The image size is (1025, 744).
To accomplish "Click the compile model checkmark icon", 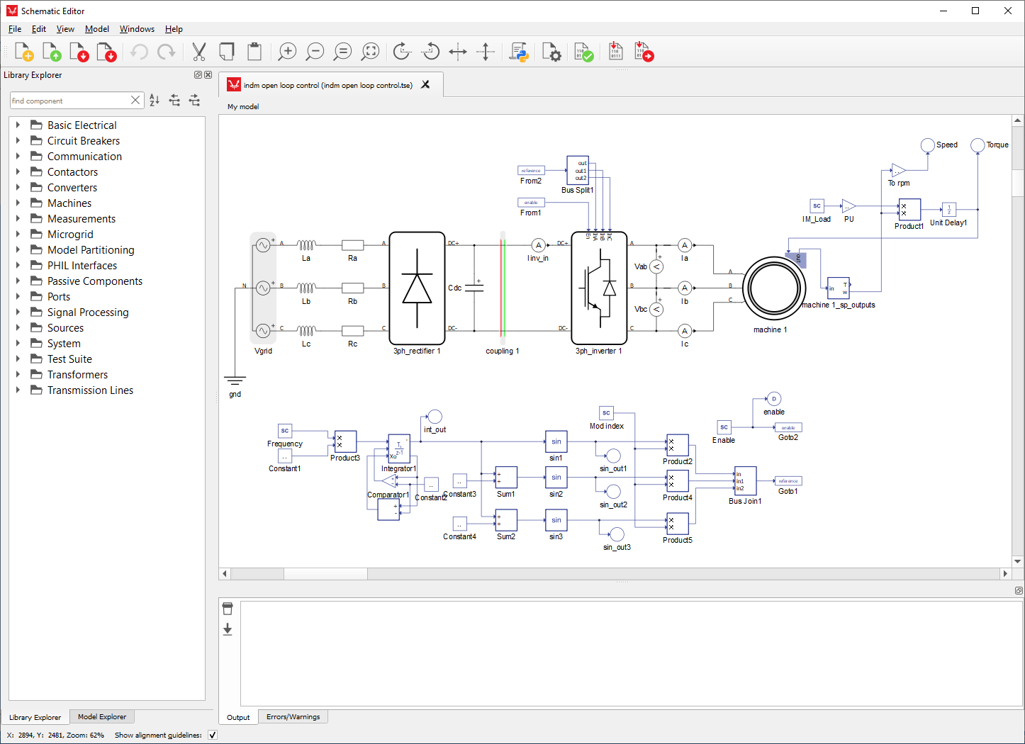I will [x=583, y=52].
